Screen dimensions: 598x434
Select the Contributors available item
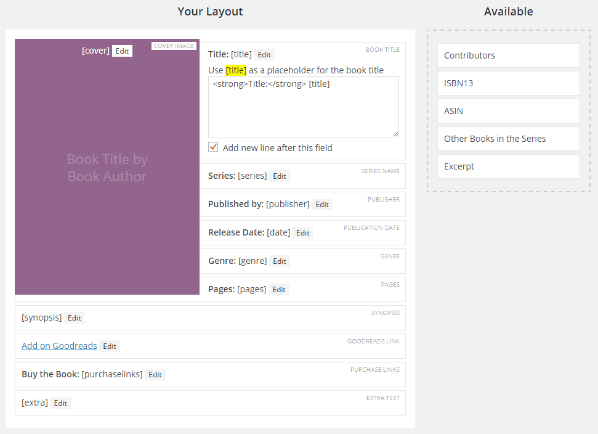(x=508, y=55)
